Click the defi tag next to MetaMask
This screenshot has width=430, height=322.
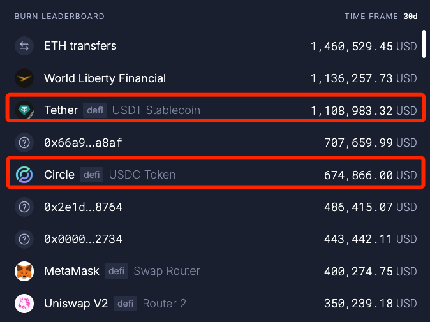pos(116,271)
